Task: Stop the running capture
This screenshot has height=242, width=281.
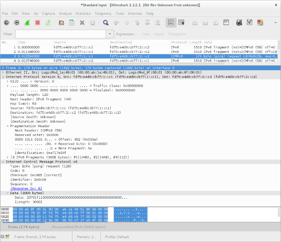Action: click(x=38, y=23)
